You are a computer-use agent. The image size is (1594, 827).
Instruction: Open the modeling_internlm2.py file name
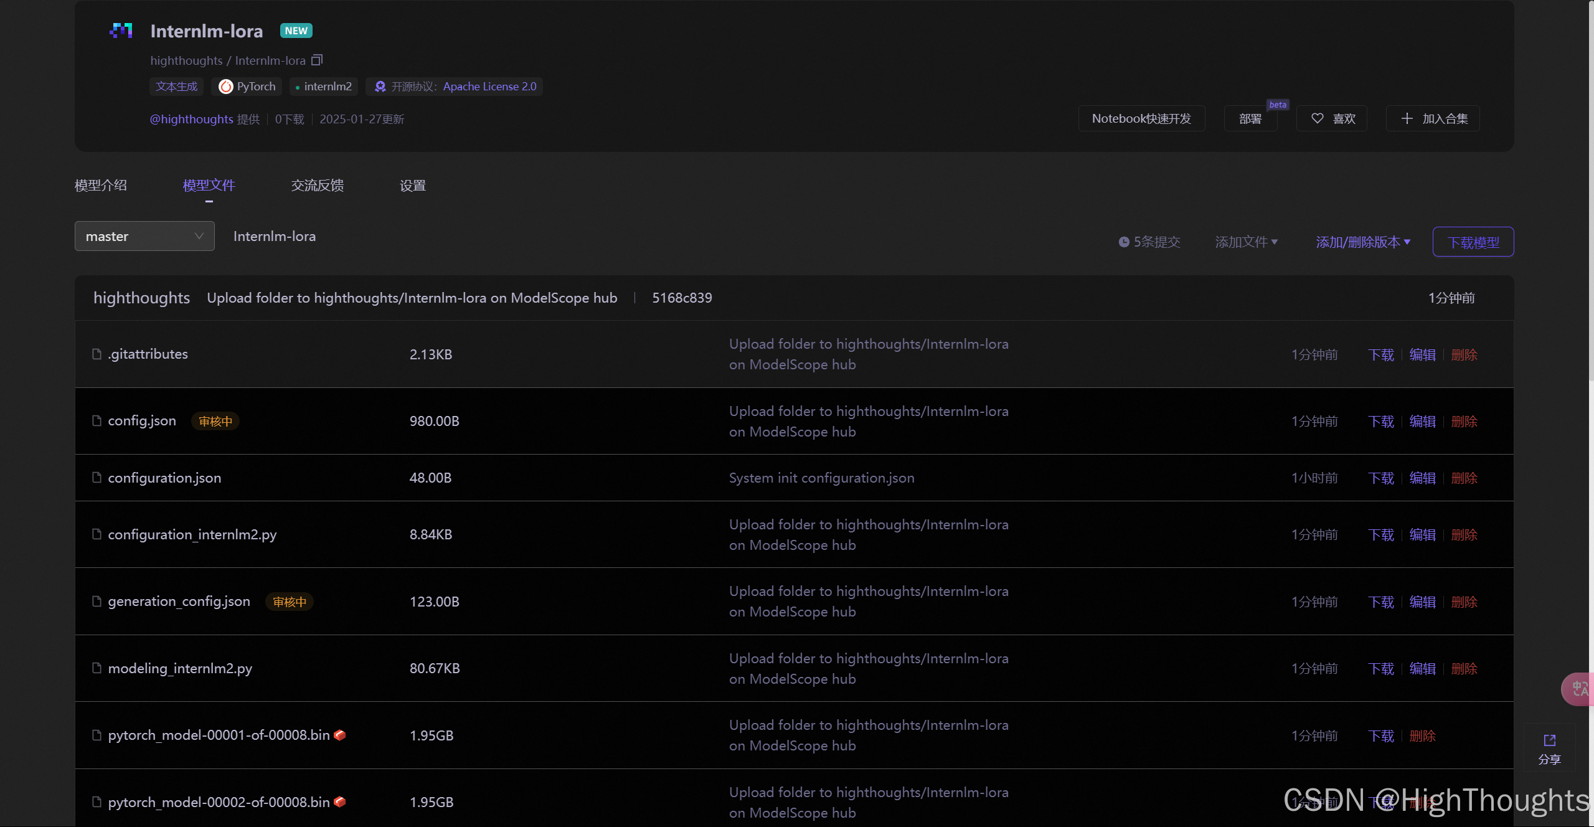(180, 668)
